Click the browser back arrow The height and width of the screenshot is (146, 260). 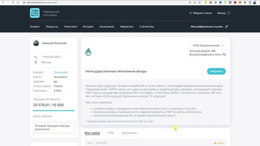point(3,2)
